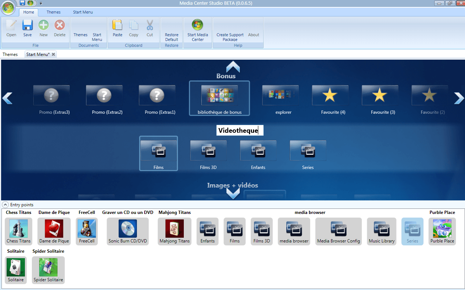Click the application orb button
The height and width of the screenshot is (290, 465).
pyautogui.click(x=8, y=7)
